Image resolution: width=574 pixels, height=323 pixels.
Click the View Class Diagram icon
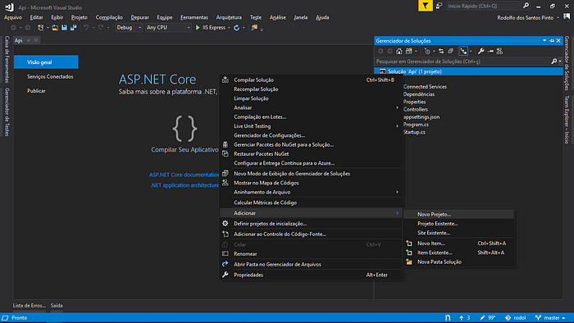point(499,51)
